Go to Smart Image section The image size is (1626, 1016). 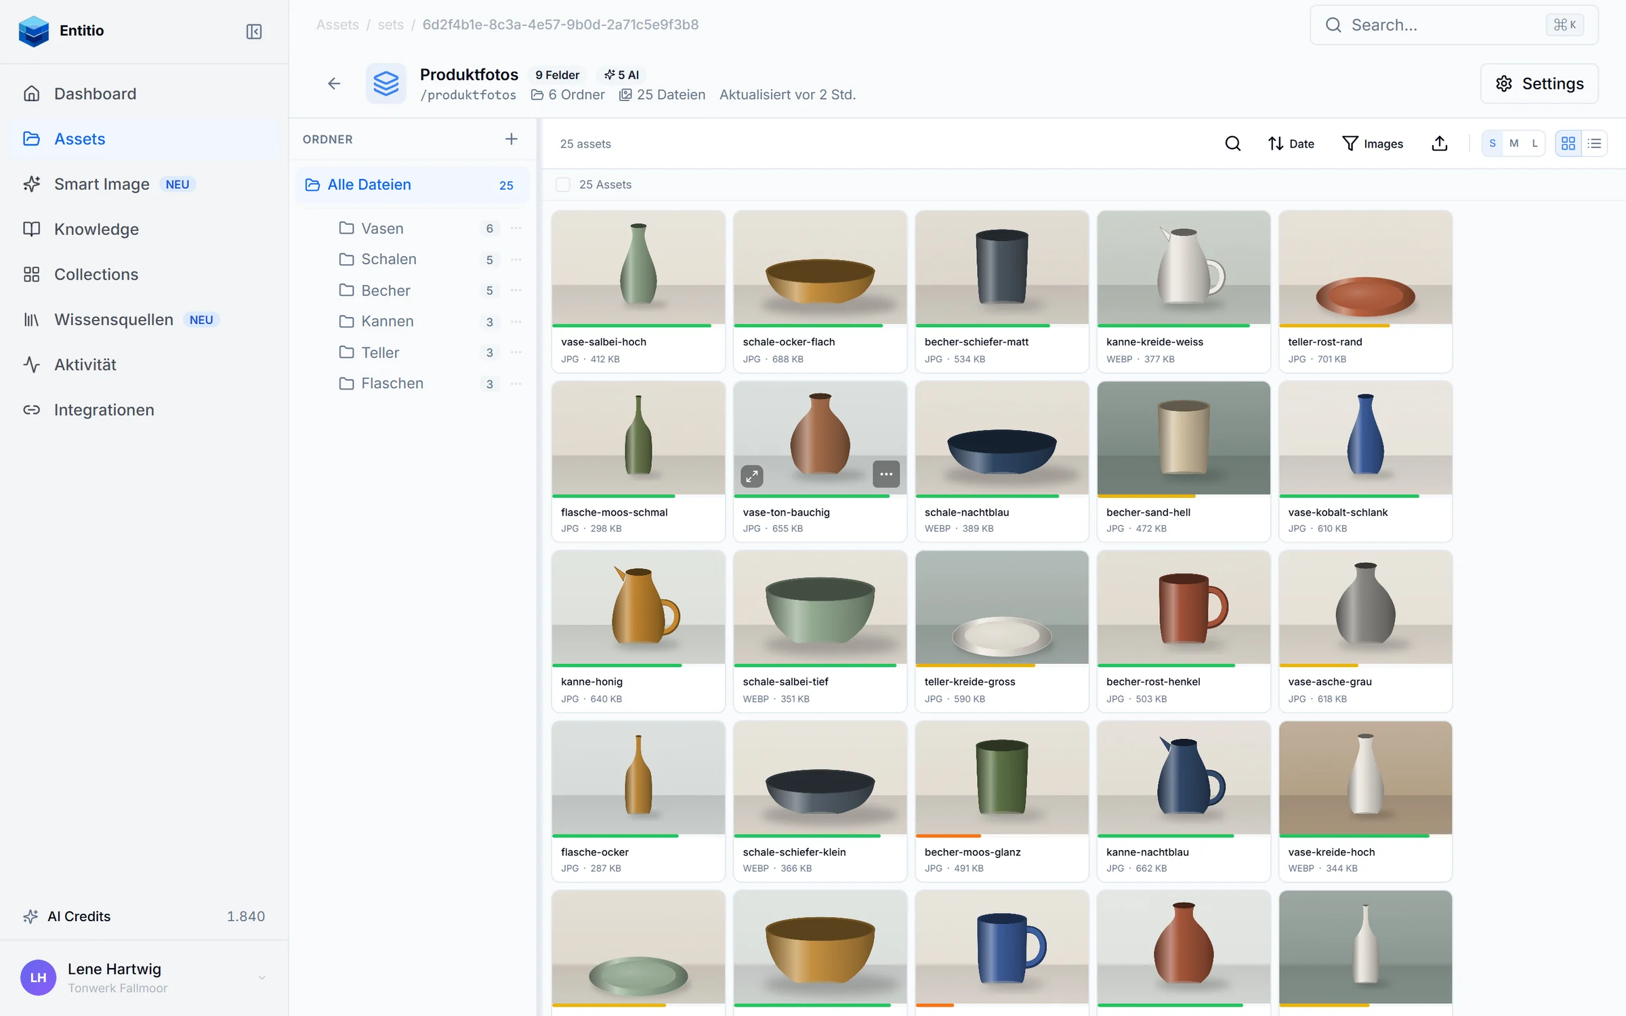(144, 184)
